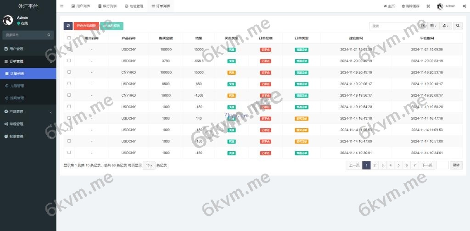Click the table view toggle icon
The image size is (470, 231).
coord(423,26)
